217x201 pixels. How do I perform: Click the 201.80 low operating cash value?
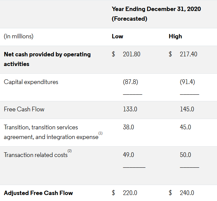click(132, 54)
